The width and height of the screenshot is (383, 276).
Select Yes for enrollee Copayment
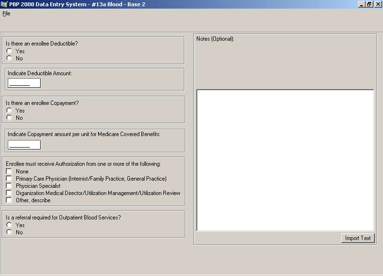tap(9, 110)
